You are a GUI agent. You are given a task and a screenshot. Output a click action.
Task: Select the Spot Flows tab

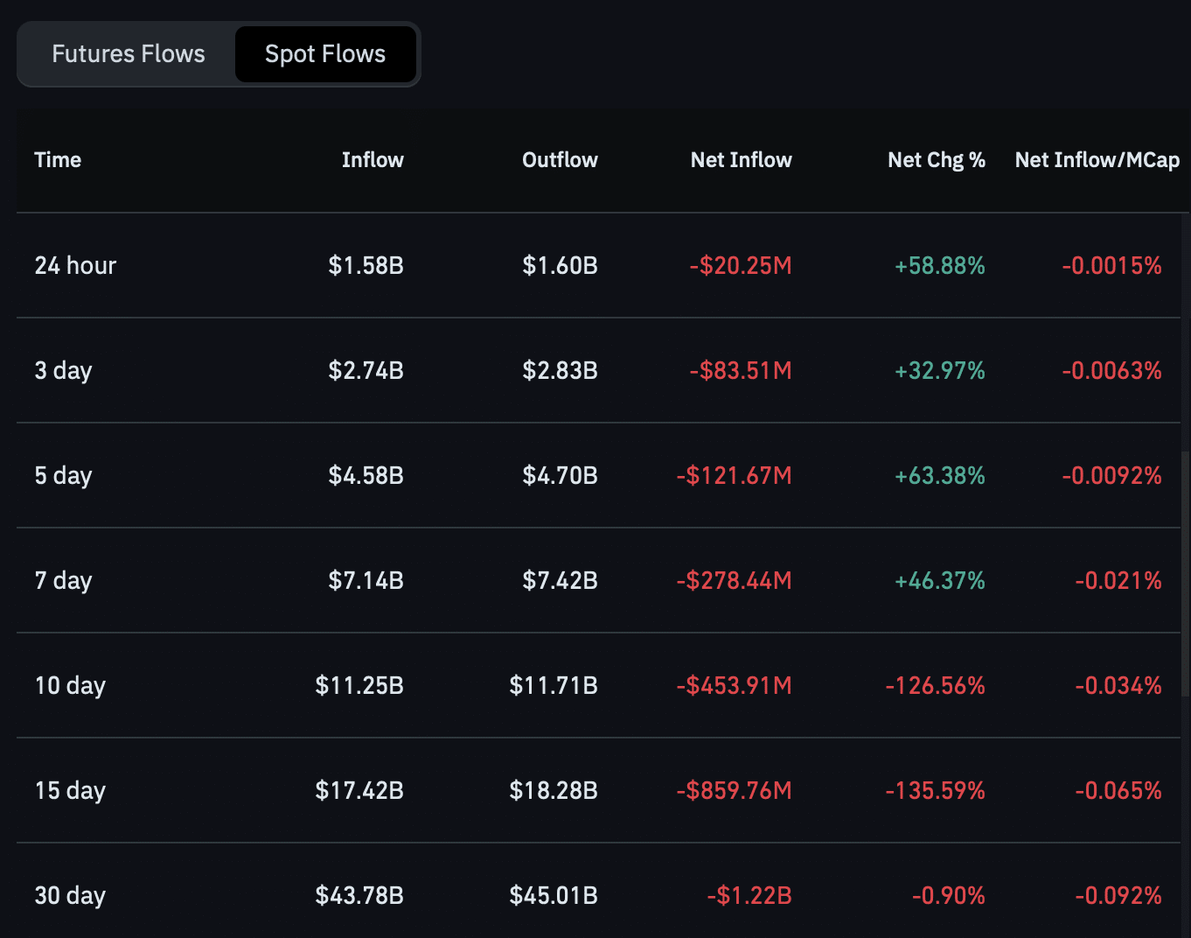coord(325,54)
